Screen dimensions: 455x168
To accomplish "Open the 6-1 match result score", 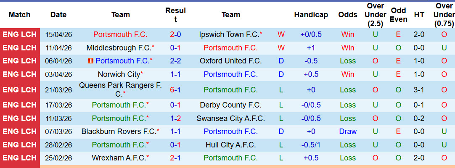I will [175, 89].
